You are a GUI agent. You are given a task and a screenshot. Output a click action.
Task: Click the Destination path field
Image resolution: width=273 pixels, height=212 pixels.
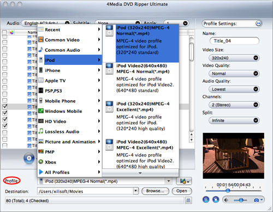[86, 191]
